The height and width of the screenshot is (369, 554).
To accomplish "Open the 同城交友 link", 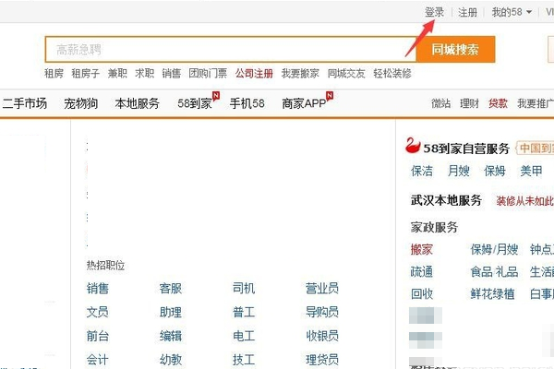I will 346,74.
